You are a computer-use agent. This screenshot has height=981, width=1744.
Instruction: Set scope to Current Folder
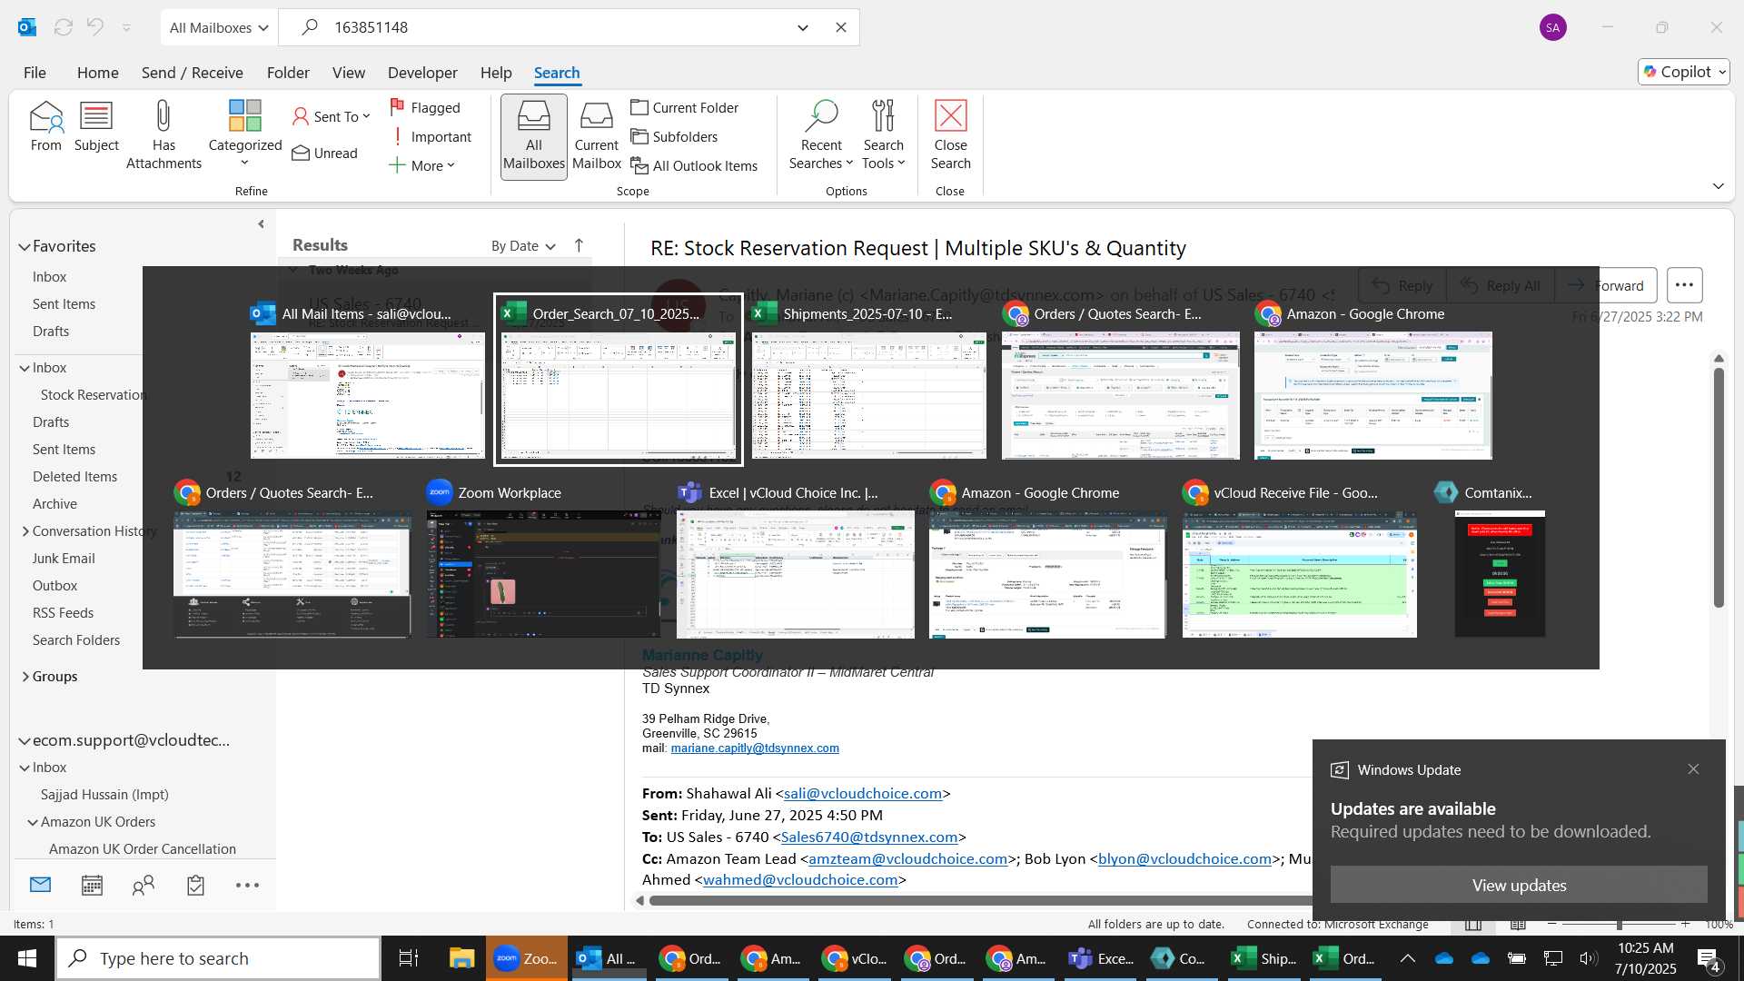pos(685,107)
